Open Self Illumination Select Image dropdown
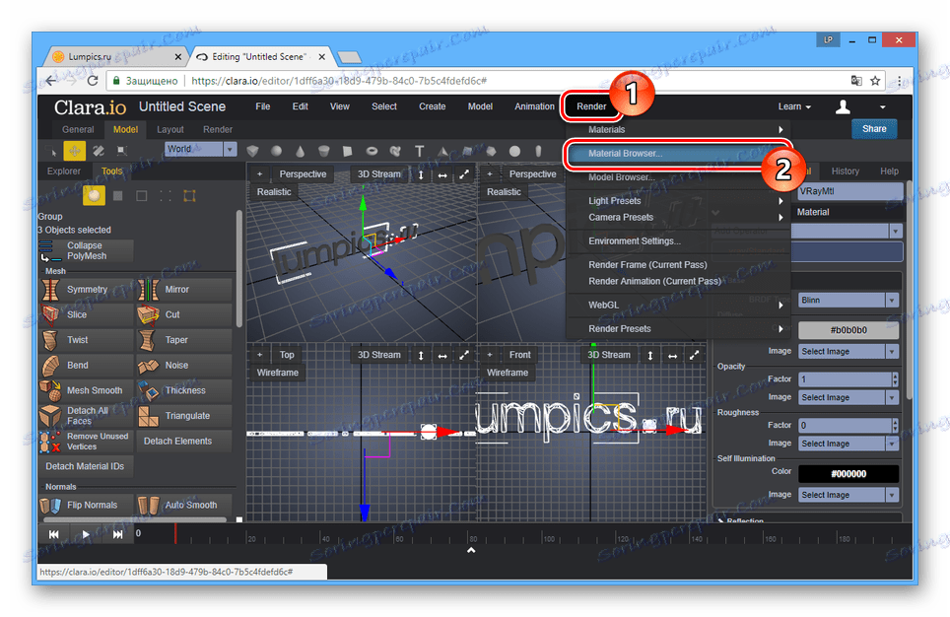The height and width of the screenshot is (617, 950). coord(848,495)
